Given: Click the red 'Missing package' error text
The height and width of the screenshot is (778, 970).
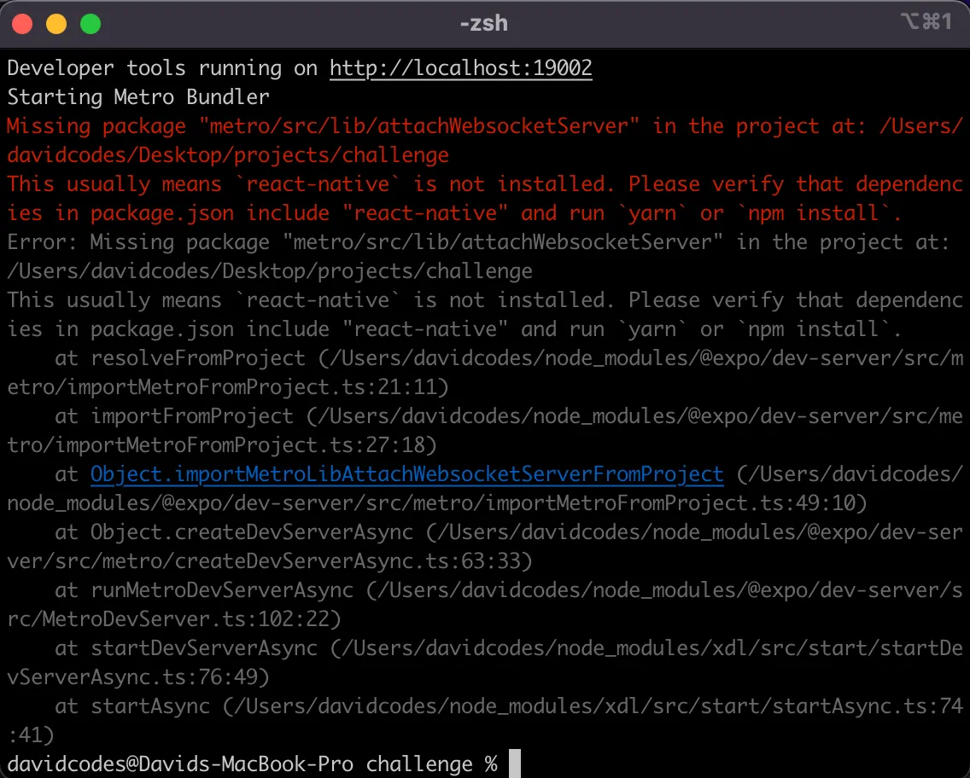Looking at the screenshot, I should (485, 126).
